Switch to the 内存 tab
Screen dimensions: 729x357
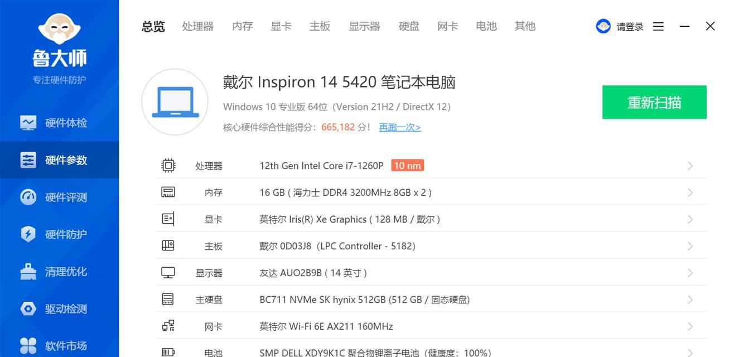coord(243,26)
